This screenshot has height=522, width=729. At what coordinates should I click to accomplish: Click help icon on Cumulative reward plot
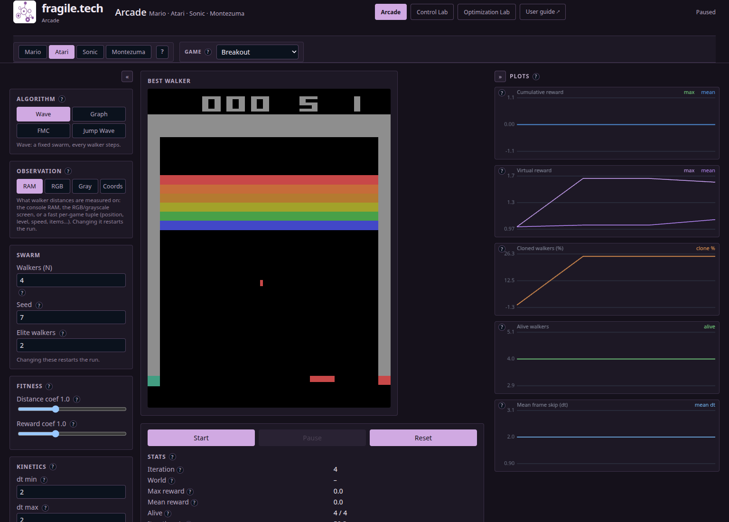point(502,93)
